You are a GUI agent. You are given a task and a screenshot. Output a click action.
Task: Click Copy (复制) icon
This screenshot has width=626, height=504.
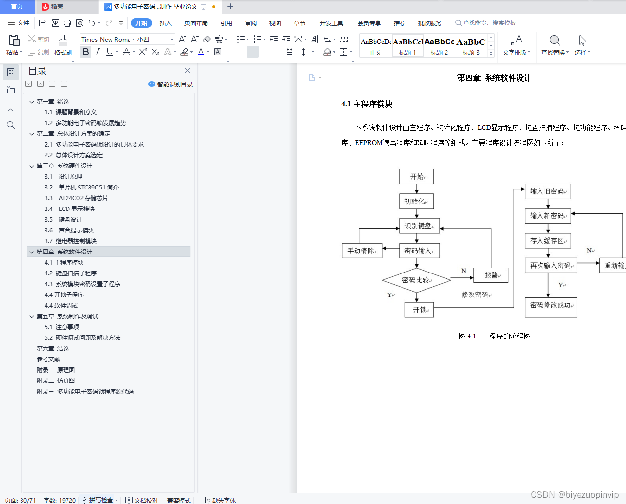32,52
